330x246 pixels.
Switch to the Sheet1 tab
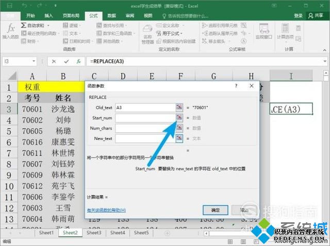click(46, 233)
